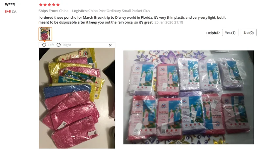
Task: Select the small review photo thumbnail
Action: click(x=45, y=34)
